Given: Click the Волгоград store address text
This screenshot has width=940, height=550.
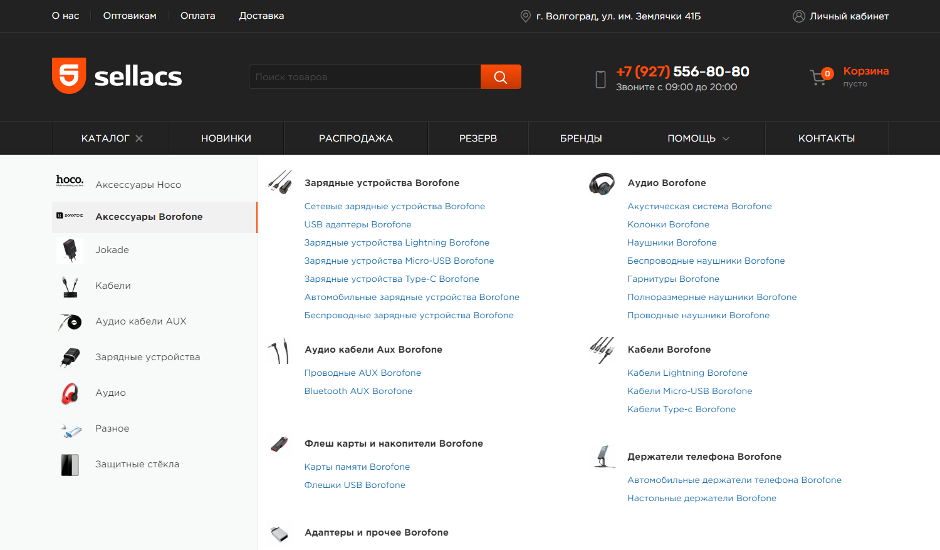Looking at the screenshot, I should [x=619, y=16].
